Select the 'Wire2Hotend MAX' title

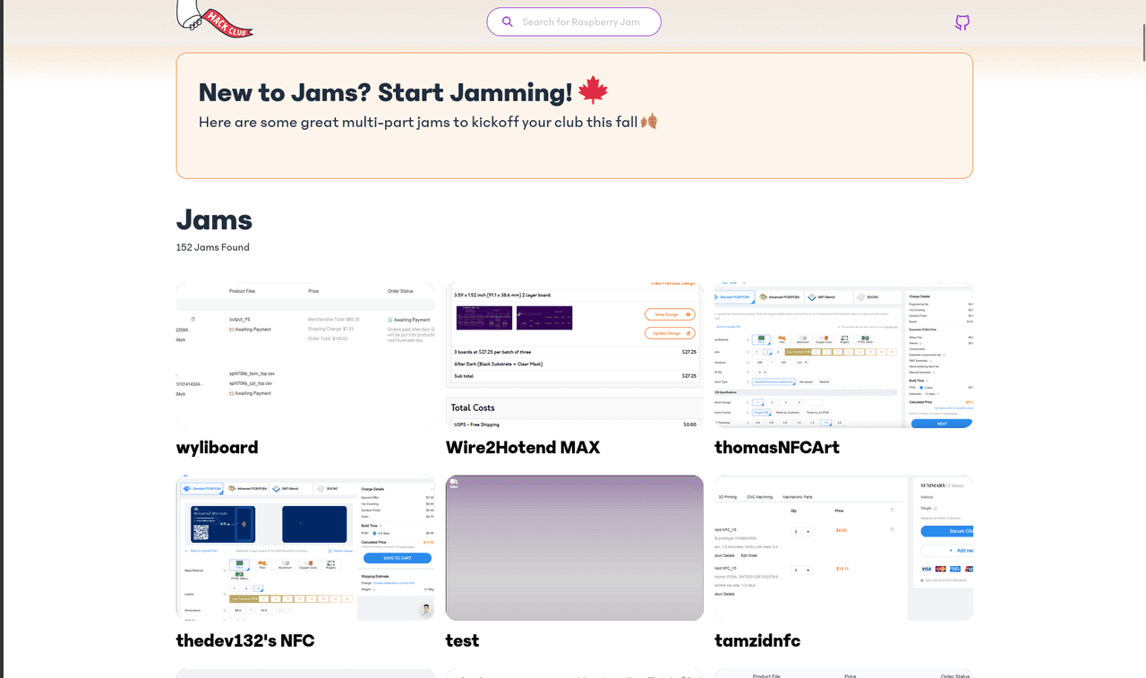point(523,447)
